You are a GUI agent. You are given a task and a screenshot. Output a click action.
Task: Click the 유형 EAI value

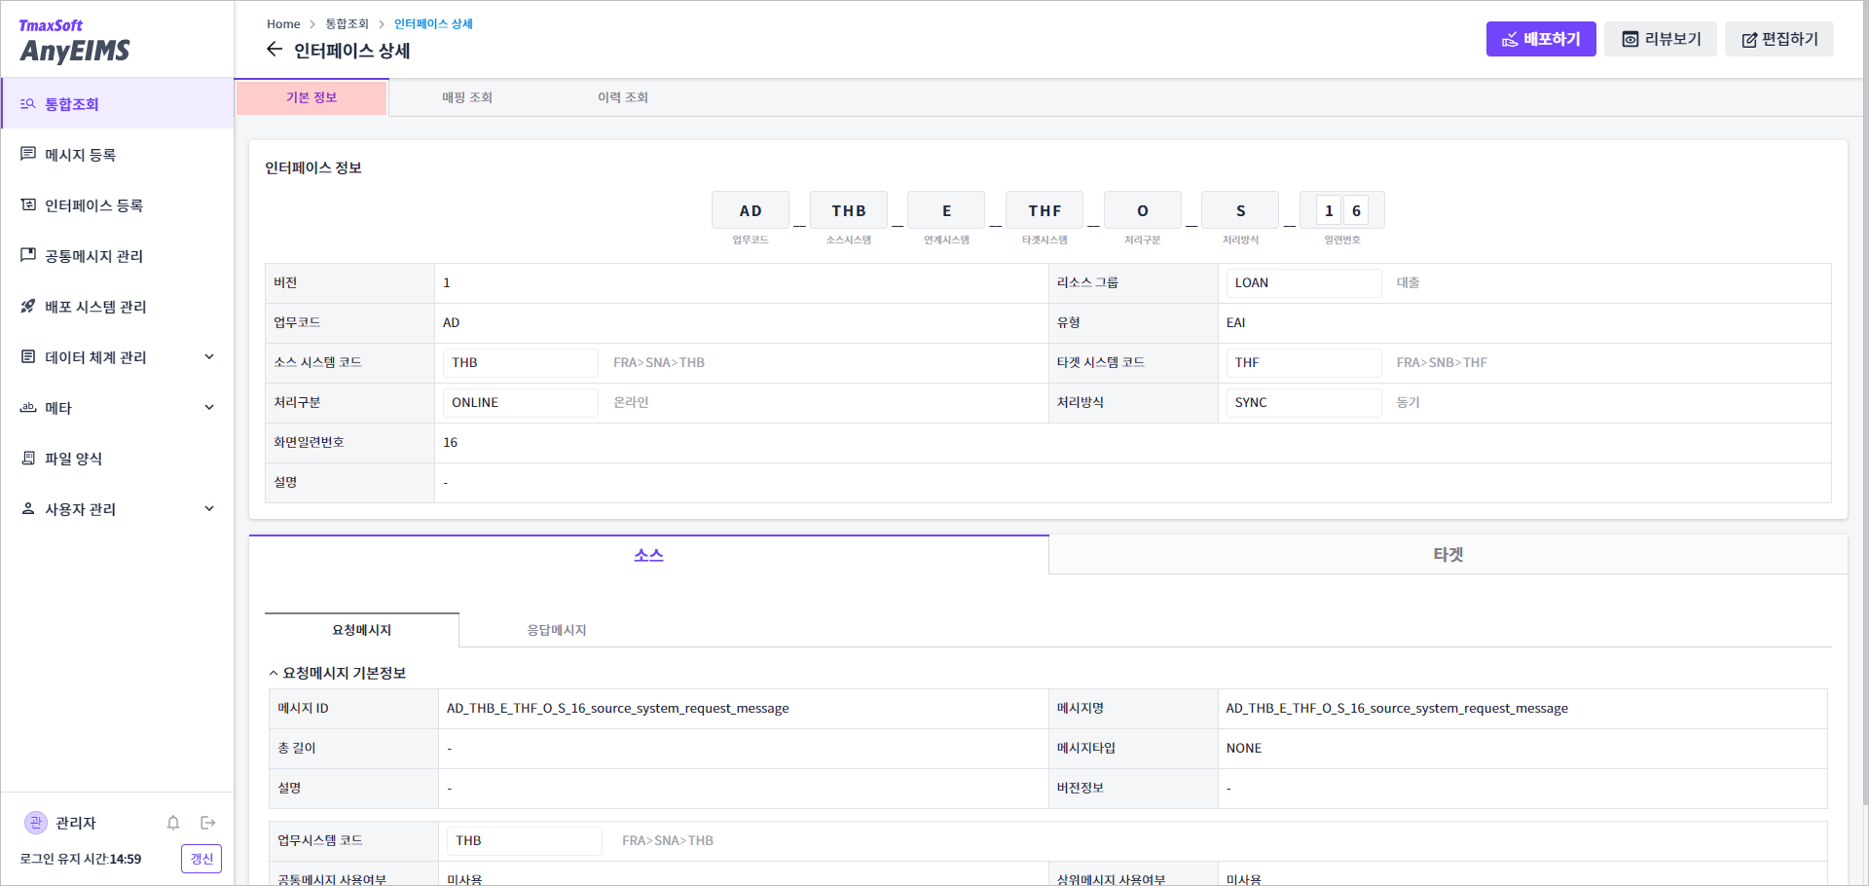[x=1236, y=322]
